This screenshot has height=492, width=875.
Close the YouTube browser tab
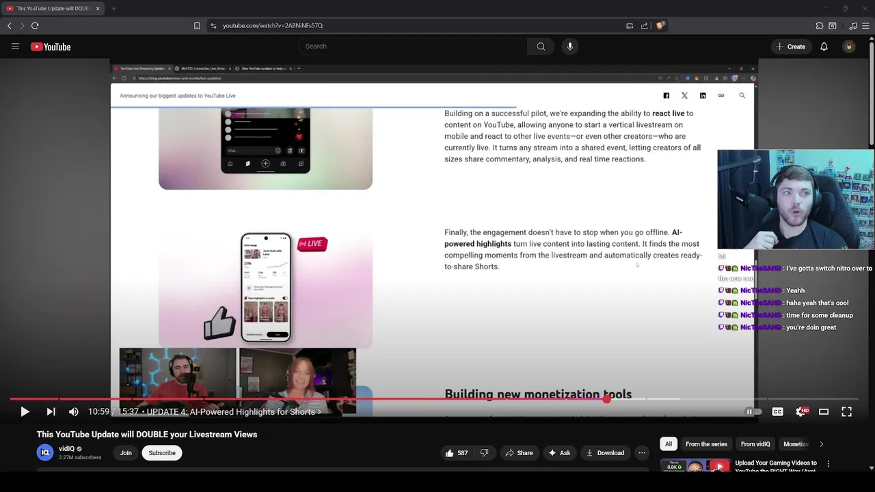(x=98, y=8)
